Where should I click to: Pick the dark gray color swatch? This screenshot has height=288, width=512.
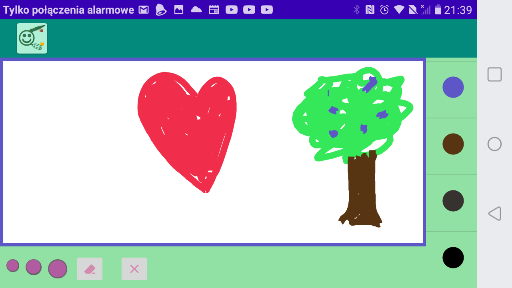(453, 201)
